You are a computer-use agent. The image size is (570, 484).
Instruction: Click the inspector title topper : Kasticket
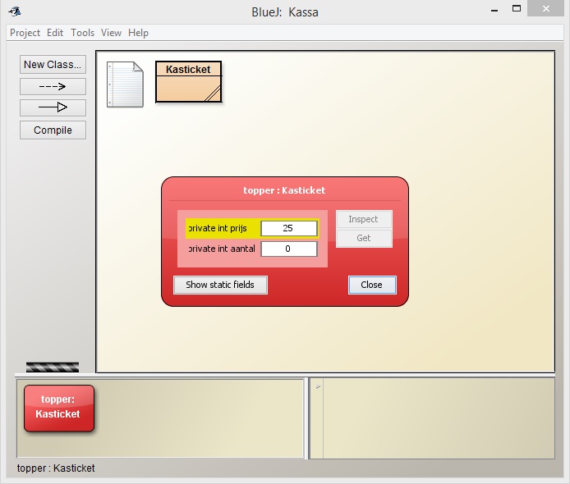[x=284, y=190]
